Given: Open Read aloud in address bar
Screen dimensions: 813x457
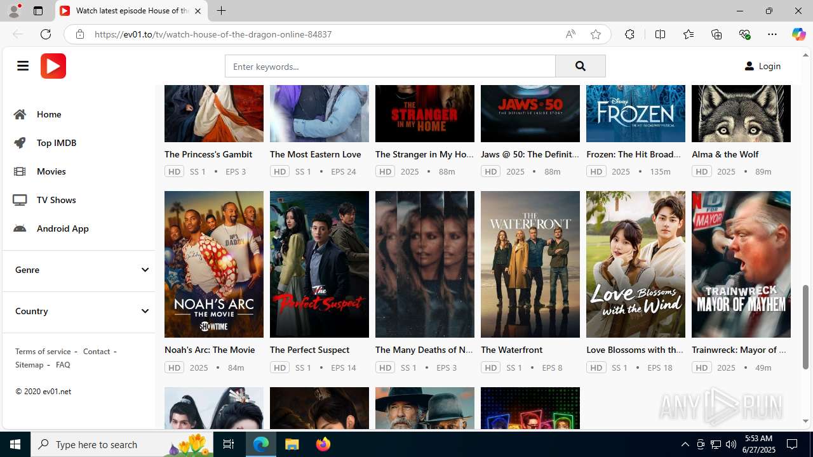Looking at the screenshot, I should [x=570, y=34].
